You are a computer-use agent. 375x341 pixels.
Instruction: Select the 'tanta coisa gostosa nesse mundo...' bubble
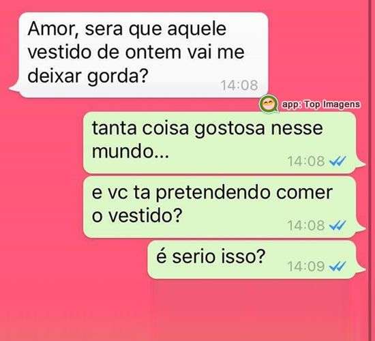224,143
